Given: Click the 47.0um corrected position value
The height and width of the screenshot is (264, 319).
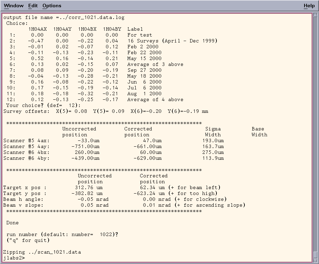Looking at the screenshot, I should tap(152, 141).
